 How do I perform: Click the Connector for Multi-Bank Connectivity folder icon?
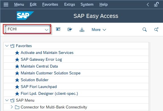[x=17, y=107]
